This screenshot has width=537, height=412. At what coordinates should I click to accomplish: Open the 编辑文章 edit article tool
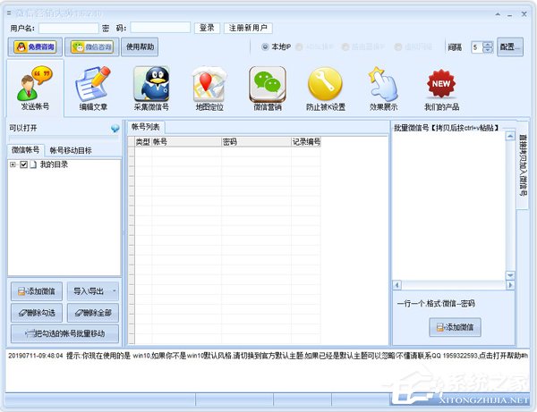click(93, 88)
